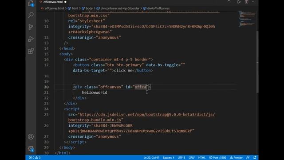Change line endings via CRLF
The image size is (284, 160).
191,157
